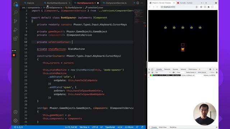The height and width of the screenshot is (129, 230).
Task: Open console settings gear in DevTools
Action: click(217, 72)
